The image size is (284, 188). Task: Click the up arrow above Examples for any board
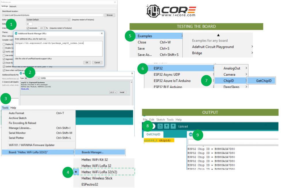click(218, 35)
